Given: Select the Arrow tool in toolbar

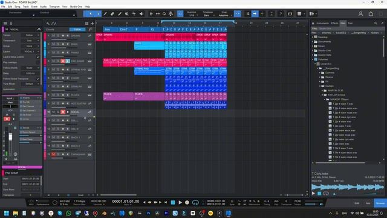Looking at the screenshot, I should 90,14.
